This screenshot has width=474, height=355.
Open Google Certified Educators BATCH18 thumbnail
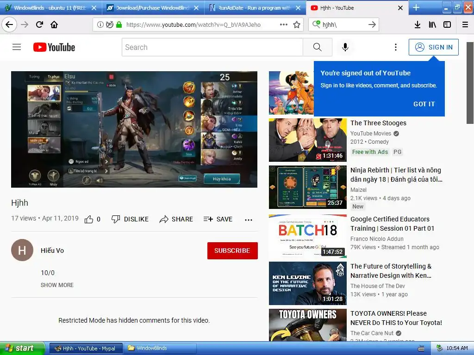tap(308, 236)
